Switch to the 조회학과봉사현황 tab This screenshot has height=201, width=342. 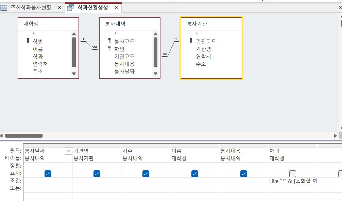click(31, 7)
